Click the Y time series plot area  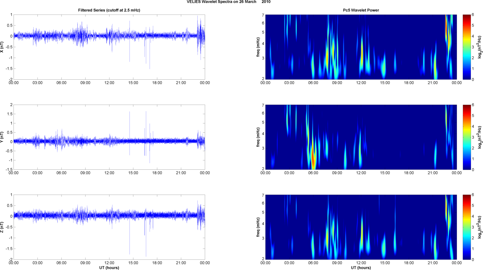tap(109, 137)
